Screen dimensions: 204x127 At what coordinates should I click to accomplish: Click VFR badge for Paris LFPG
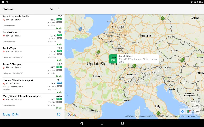point(59,19)
